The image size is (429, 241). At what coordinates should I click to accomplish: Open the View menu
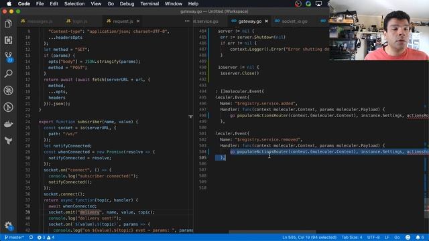[96, 4]
